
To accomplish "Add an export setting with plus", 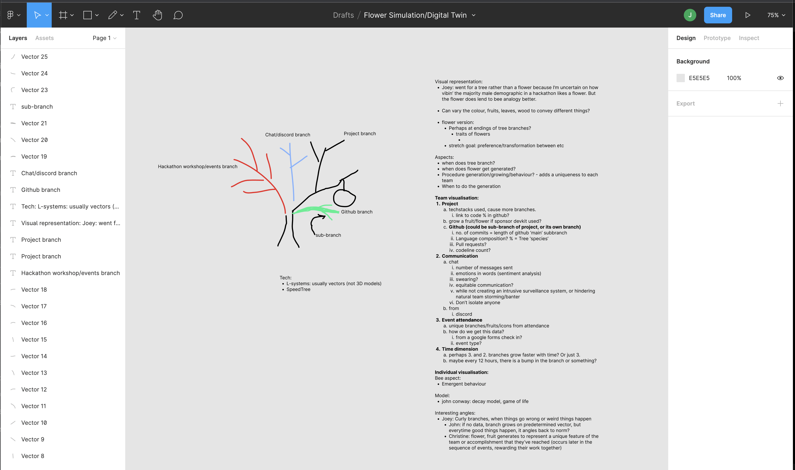I will (780, 103).
